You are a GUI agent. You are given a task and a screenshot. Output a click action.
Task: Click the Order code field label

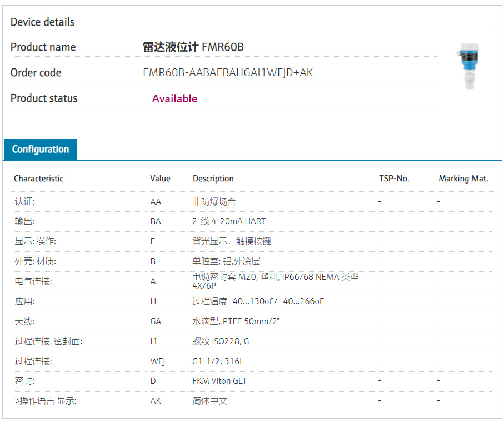(36, 73)
